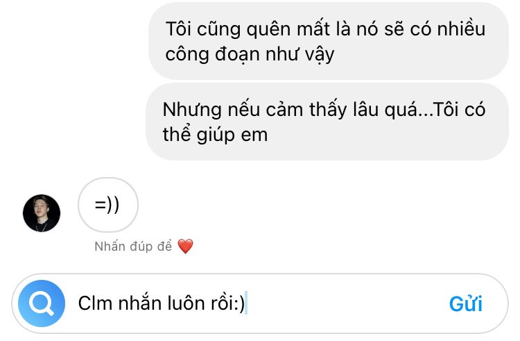Open the sender's round profile avatar
Screen dimensions: 520x341
pos(42,213)
